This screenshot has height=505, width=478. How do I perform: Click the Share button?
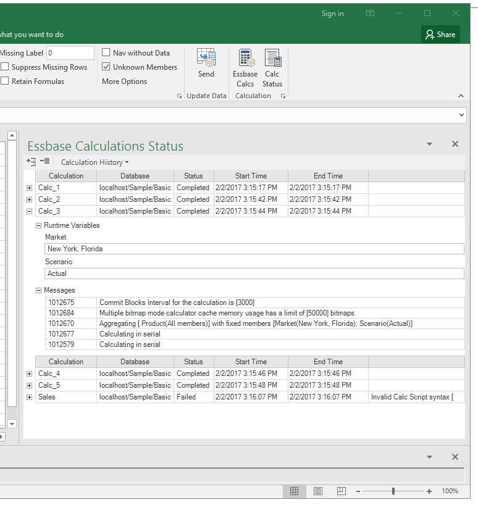(440, 35)
